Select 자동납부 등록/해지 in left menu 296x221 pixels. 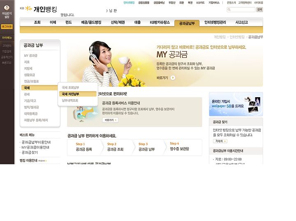coord(36,120)
